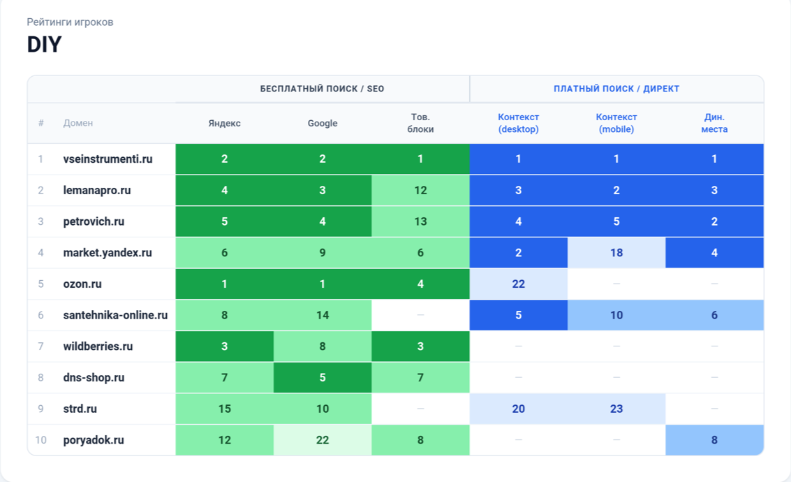Click Яндекс value 15 for strd.ru
791x482 pixels.
pos(225,409)
